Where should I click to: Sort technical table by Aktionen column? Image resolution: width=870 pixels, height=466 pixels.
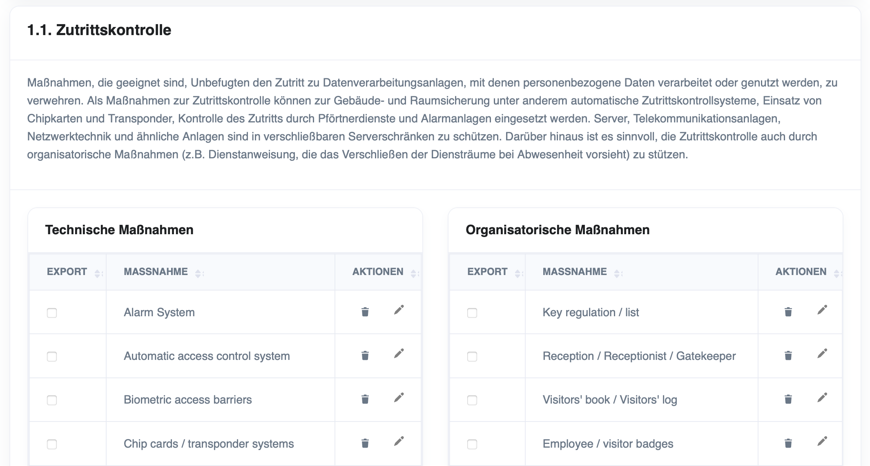pos(378,272)
